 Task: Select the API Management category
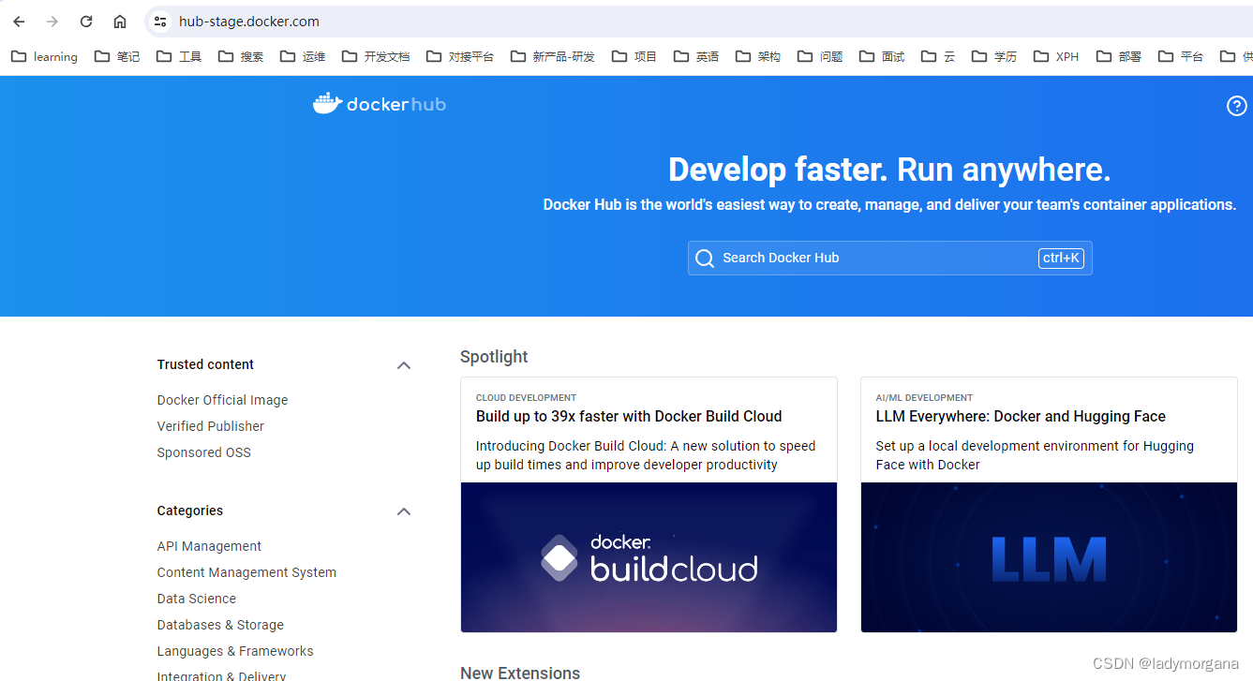[x=209, y=546]
